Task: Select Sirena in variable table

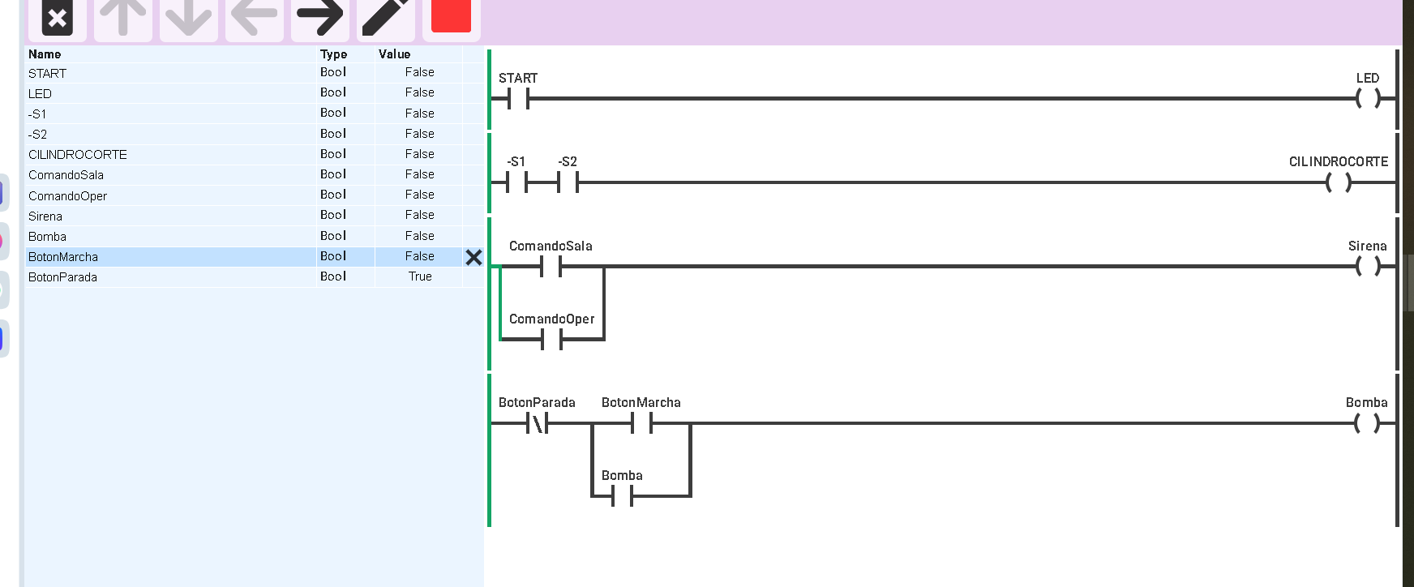Action: (45, 216)
